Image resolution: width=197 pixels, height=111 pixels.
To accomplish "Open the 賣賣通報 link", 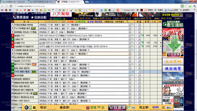I will 21,17.
